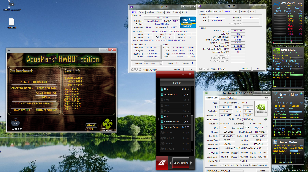Click sensor list scroll up arrow
308x172 pixels.
point(192,88)
